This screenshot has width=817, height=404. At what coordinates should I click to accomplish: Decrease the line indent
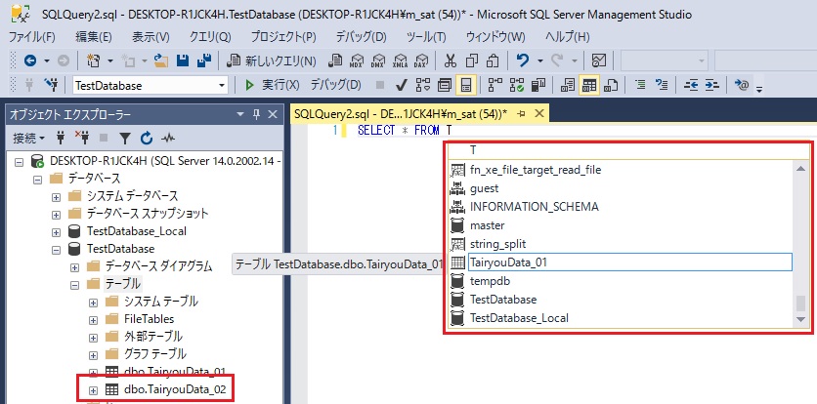point(691,85)
